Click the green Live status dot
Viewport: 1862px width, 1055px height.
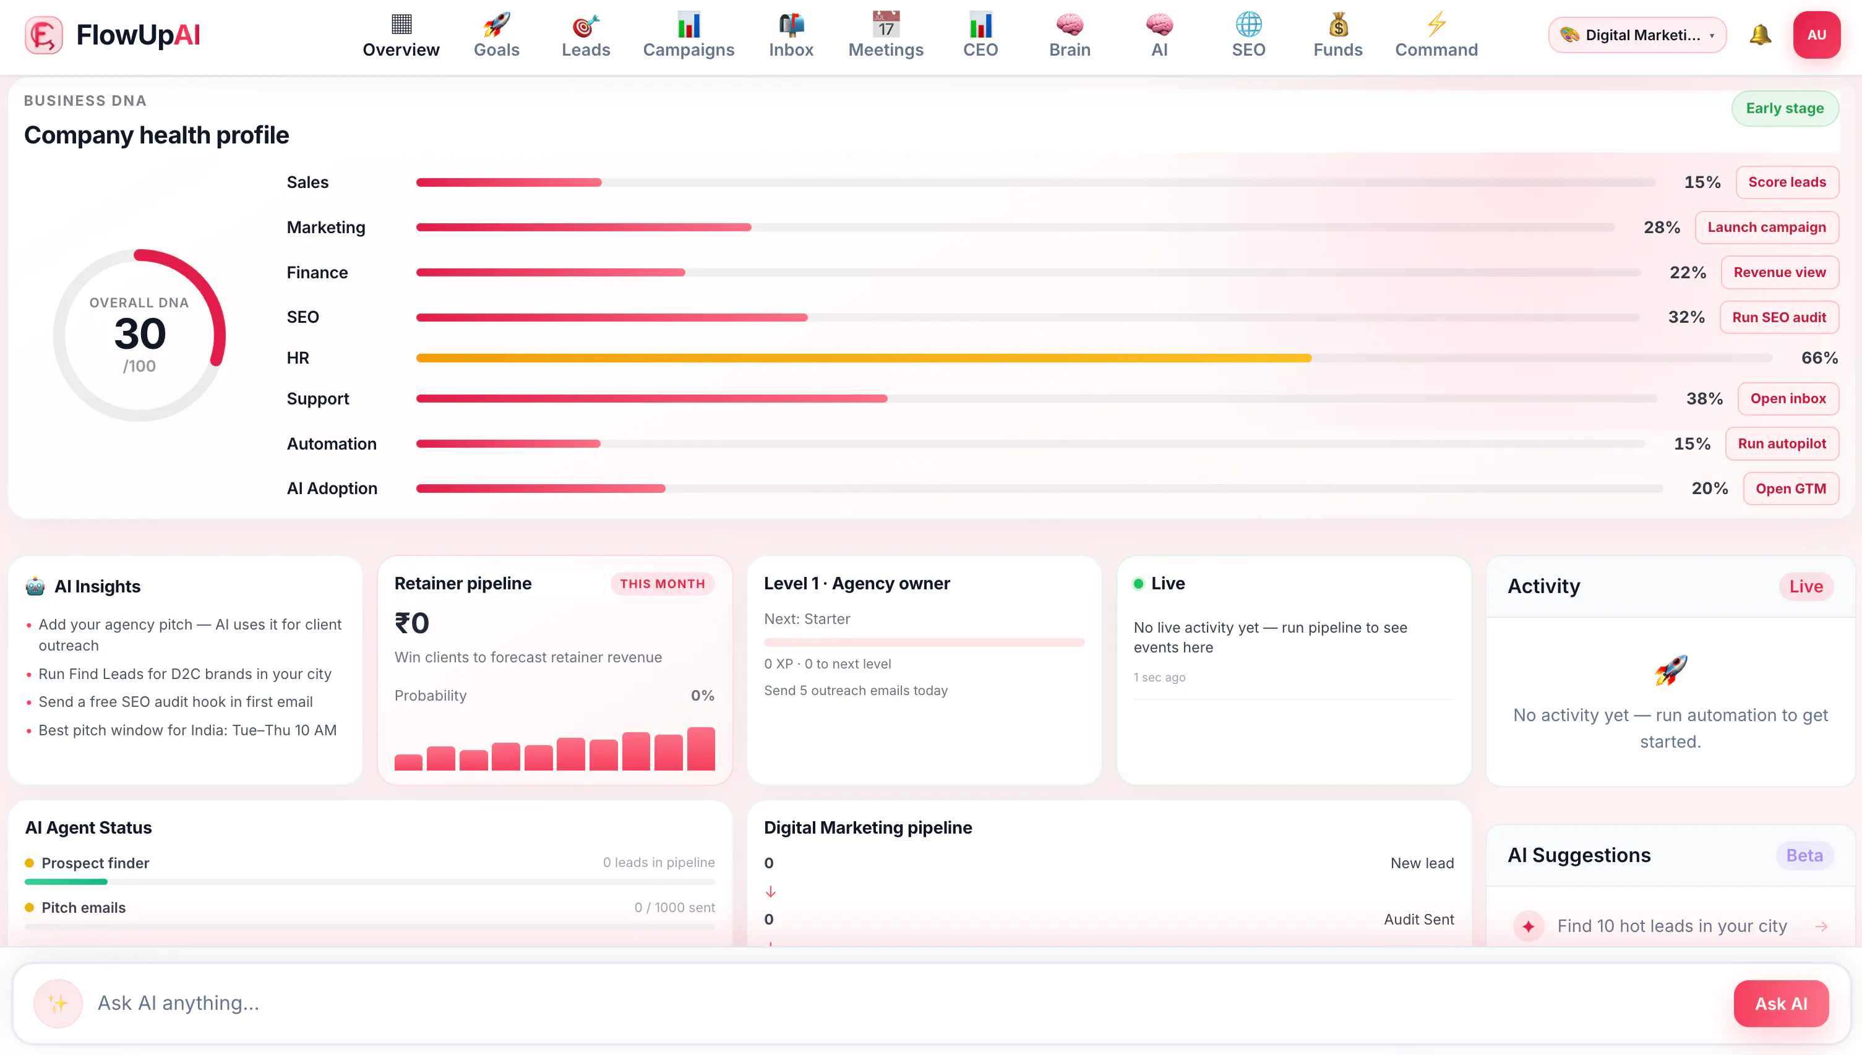tap(1138, 583)
